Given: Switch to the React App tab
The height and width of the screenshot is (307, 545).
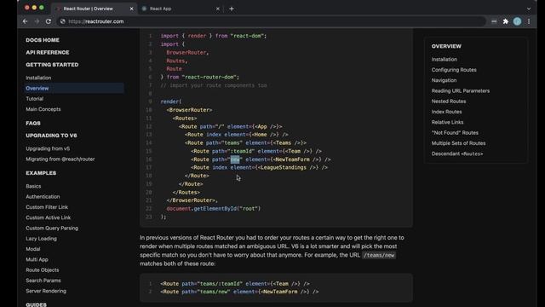Looking at the screenshot, I should tap(181, 9).
